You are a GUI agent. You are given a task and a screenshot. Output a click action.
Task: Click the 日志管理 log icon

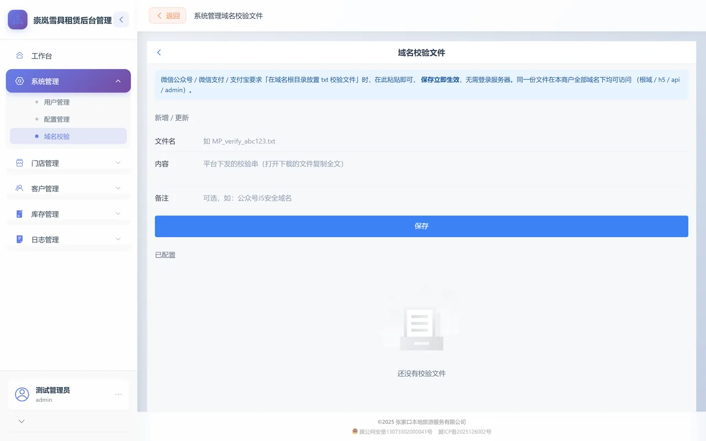(20, 239)
